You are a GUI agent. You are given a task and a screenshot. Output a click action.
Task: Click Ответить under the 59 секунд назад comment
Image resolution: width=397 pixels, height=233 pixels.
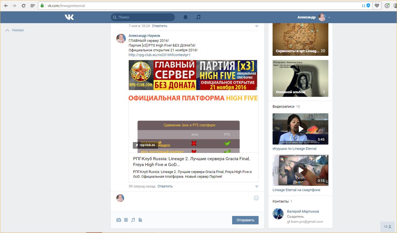[165, 186]
